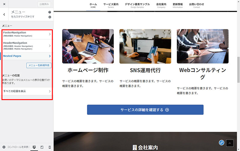Viewport: 240px width, 151px height.
Task: Expand the FooterNavigation menu section
Action: coord(27,34)
